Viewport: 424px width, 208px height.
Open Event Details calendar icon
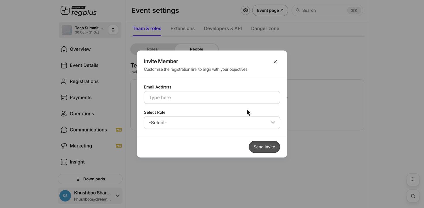pos(64,65)
